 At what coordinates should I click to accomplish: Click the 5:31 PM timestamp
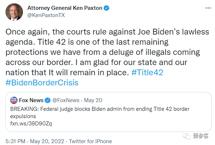pyautogui.click(x=15, y=141)
